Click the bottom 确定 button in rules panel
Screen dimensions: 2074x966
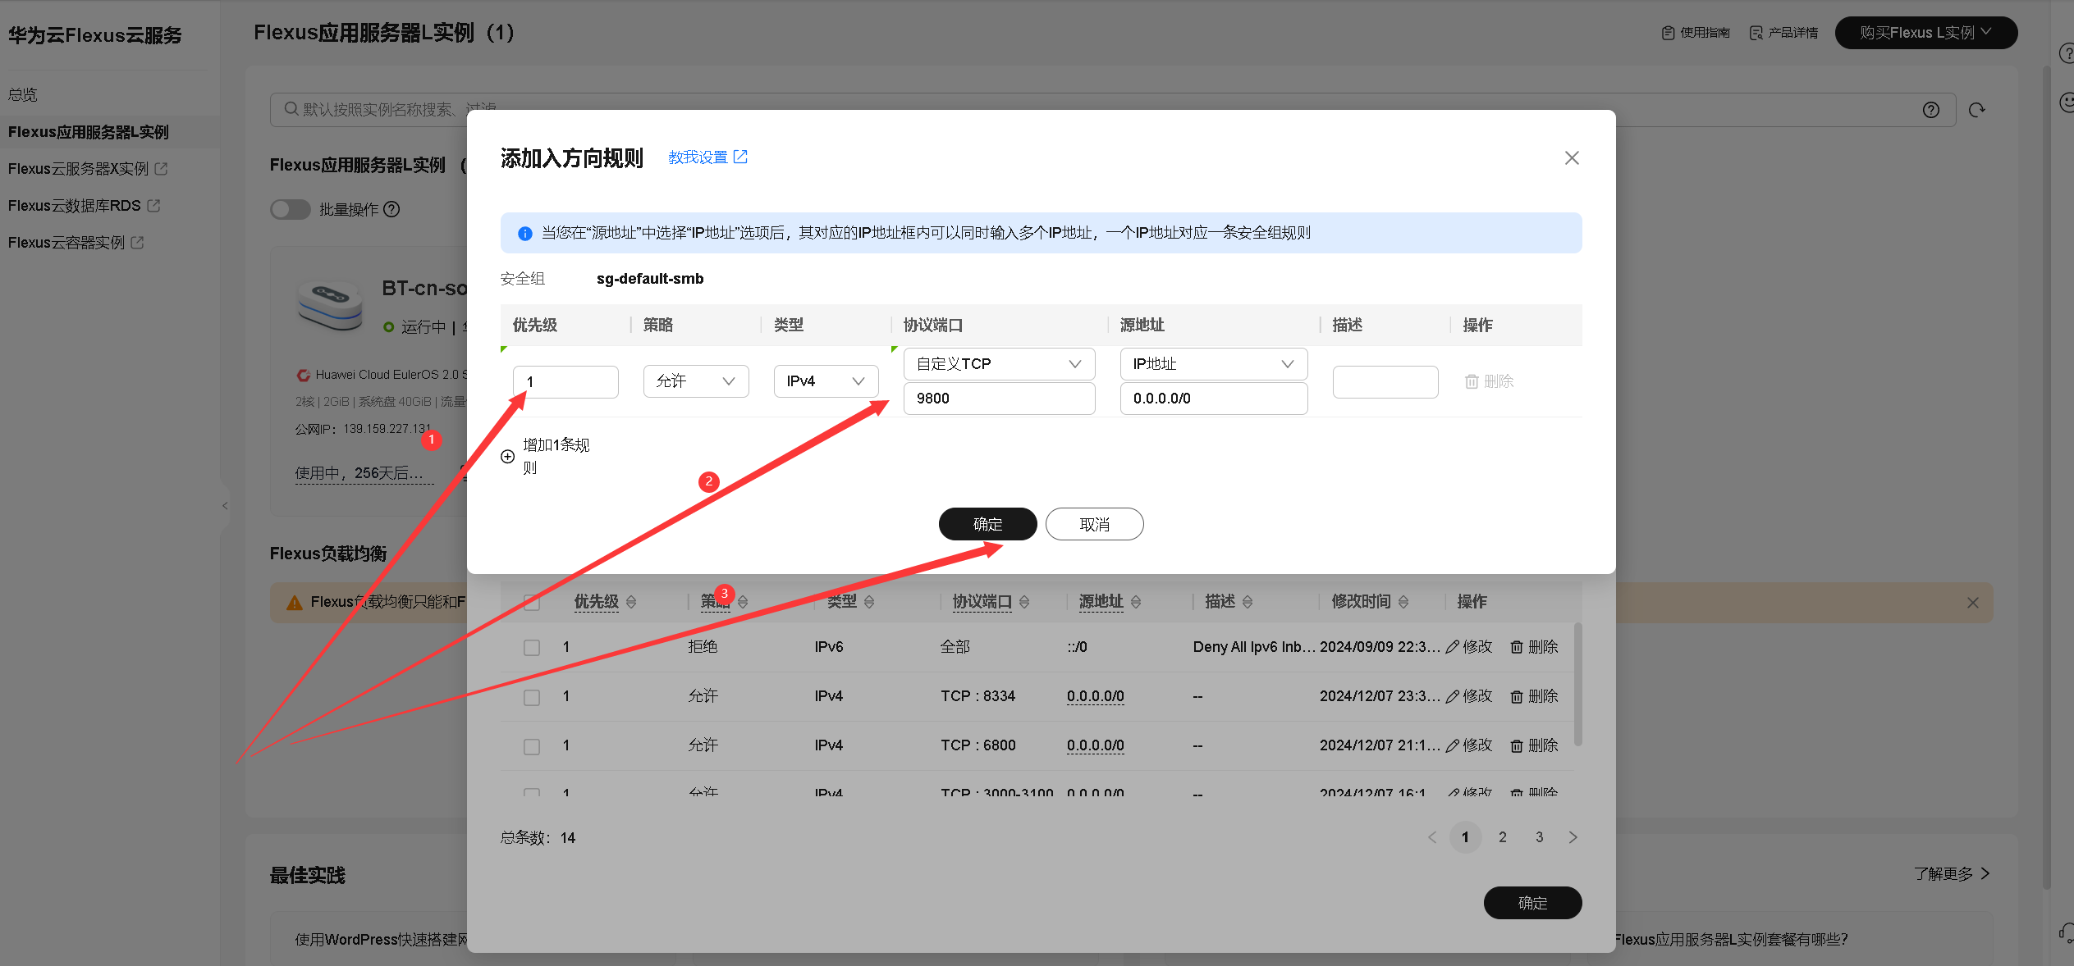[x=1532, y=903]
